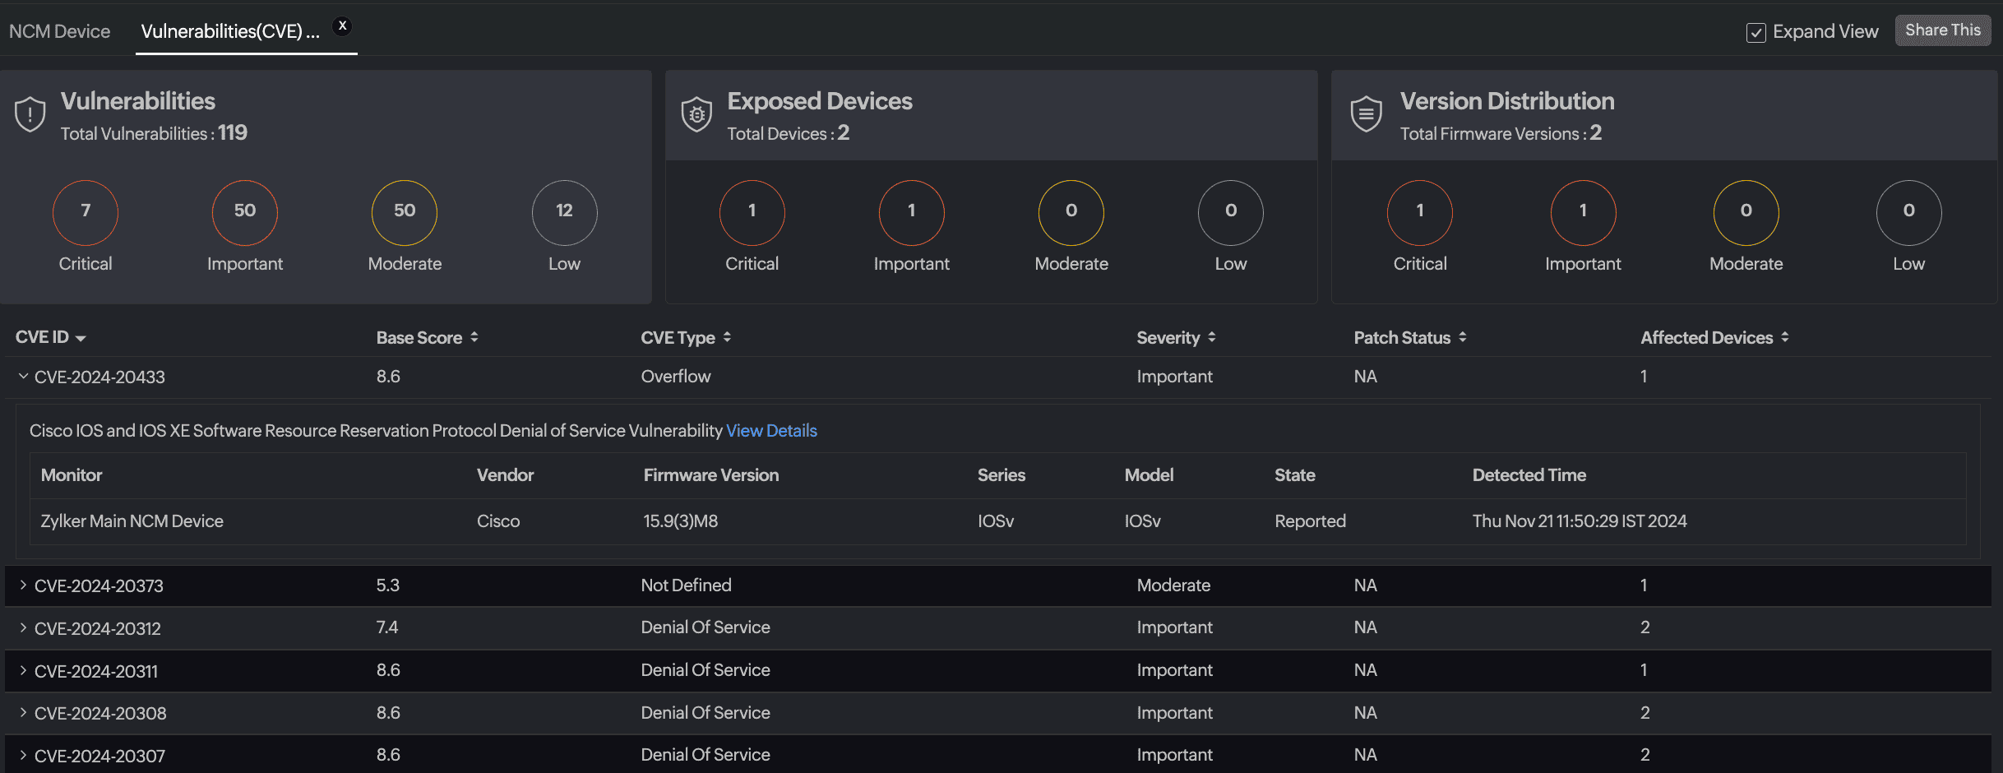The width and height of the screenshot is (2003, 773).
Task: Uncheck the Expand View checkbox
Action: coord(1756,32)
